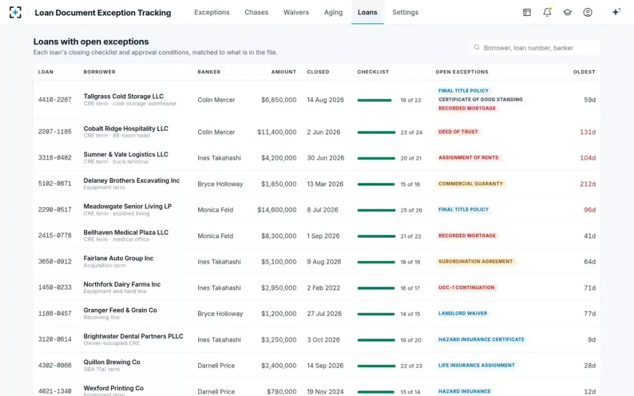Screen dimensions: 634x396
Task: Open borrower Quillon Brewing Co
Action: point(112,362)
